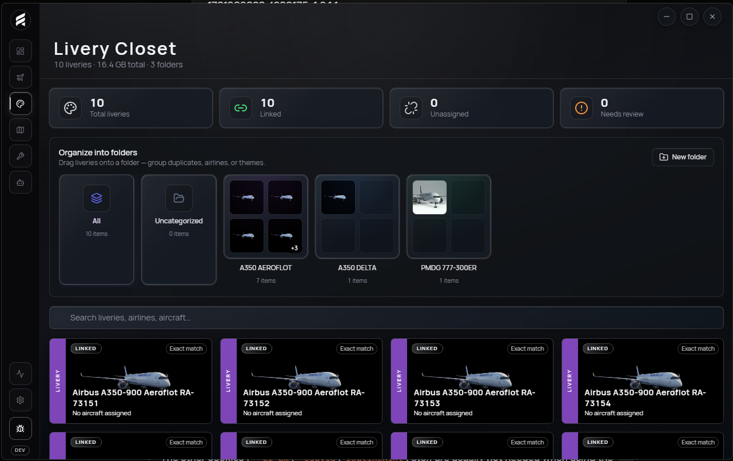Open the dashboard grid icon in sidebar
The image size is (733, 461).
coord(21,51)
